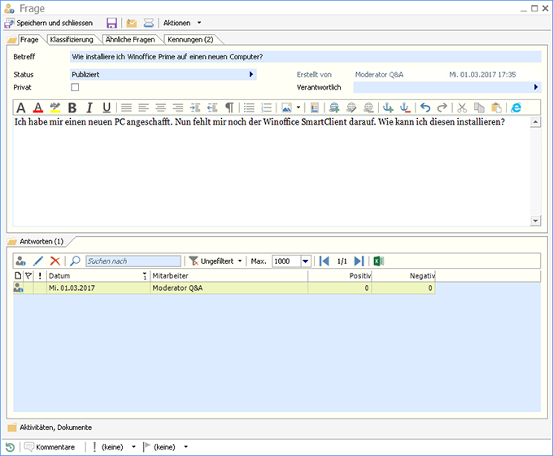Go to last page of answers
Screen dimensions: 553x456
click(359, 261)
